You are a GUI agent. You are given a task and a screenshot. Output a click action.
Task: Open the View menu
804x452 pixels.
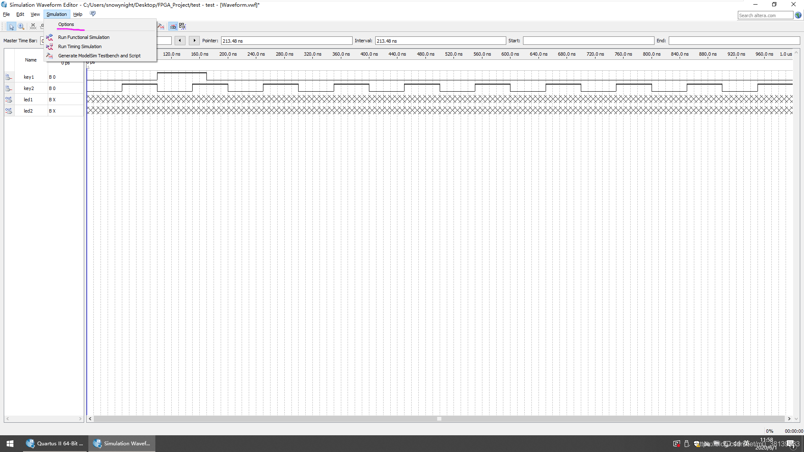pyautogui.click(x=35, y=14)
